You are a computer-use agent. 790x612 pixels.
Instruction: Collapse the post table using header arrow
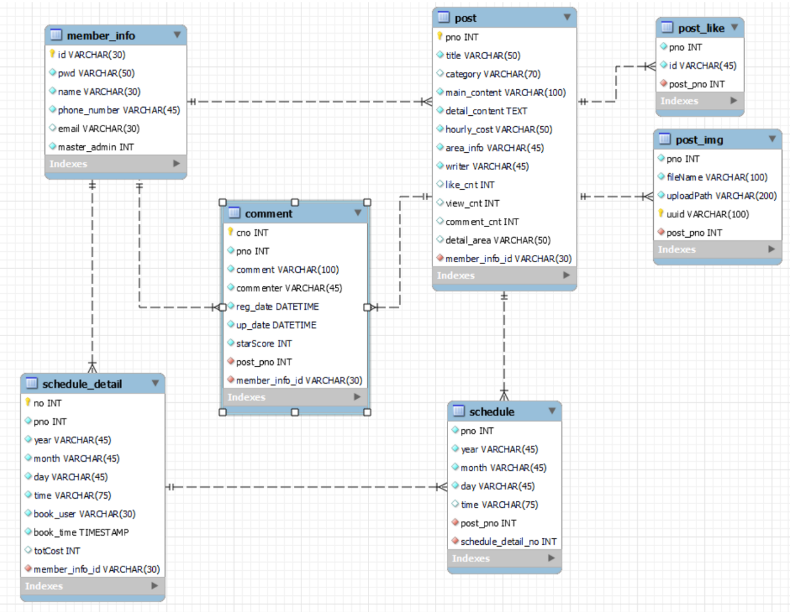pos(567,17)
